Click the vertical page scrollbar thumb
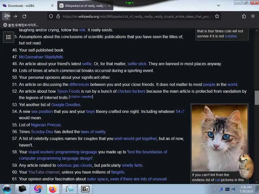This screenshot has height=194, width=259. coord(257,98)
